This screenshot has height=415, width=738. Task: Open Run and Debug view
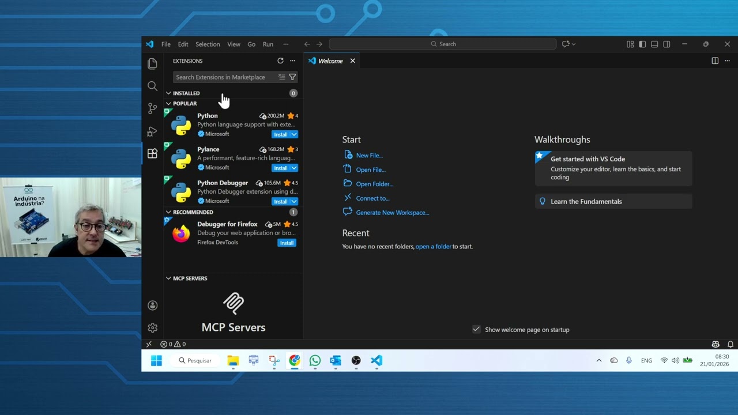[152, 131]
